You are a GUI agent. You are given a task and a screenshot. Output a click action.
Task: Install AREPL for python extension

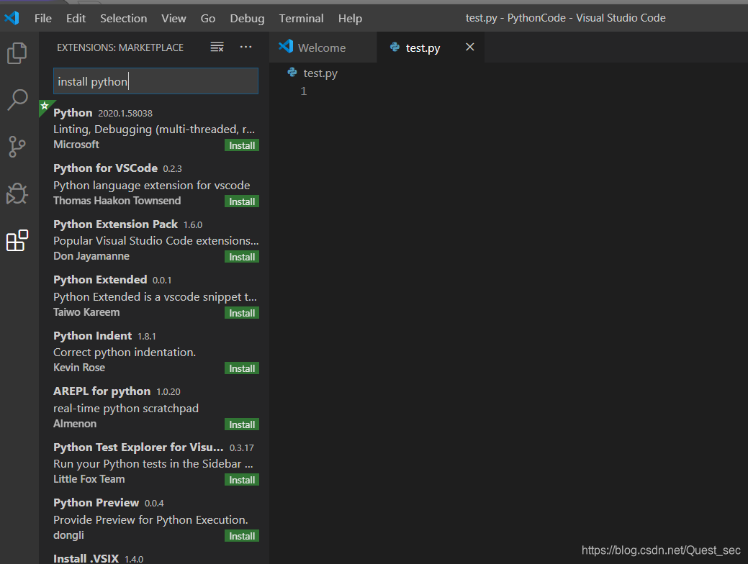242,424
